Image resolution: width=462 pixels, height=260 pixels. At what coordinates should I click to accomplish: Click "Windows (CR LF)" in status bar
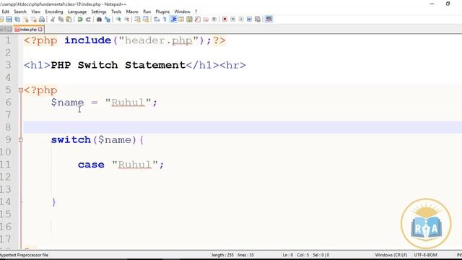pyautogui.click(x=391, y=255)
